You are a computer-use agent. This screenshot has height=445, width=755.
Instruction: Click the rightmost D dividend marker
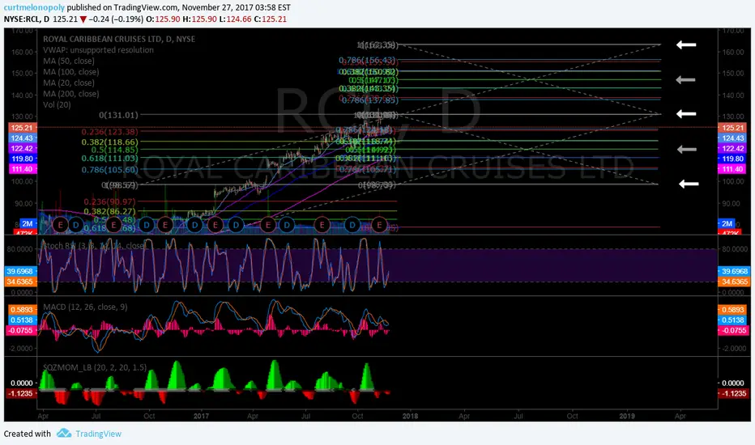pos(352,225)
